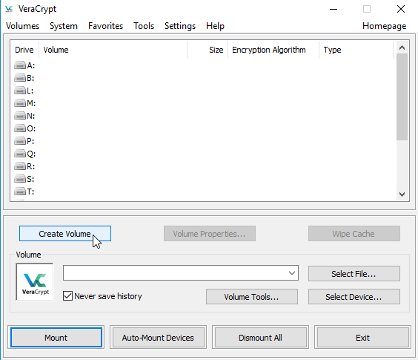
Task: Click the drive list scroll down arrow
Action: point(402,194)
